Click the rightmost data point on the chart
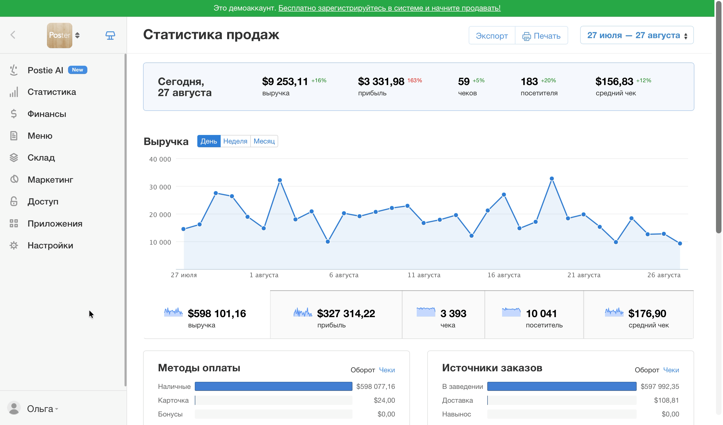The image size is (723, 425). pos(680,243)
